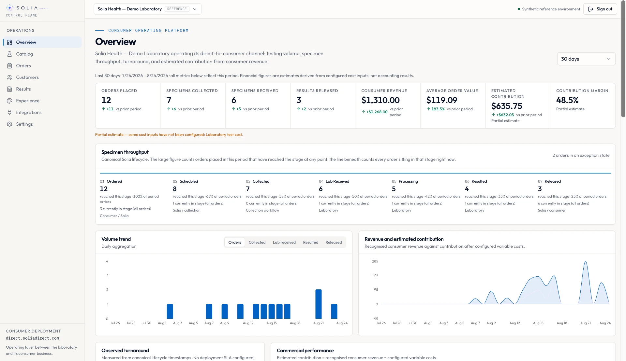The image size is (626, 361).
Task: Click the 2 orders in exception state text
Action: tap(581, 156)
